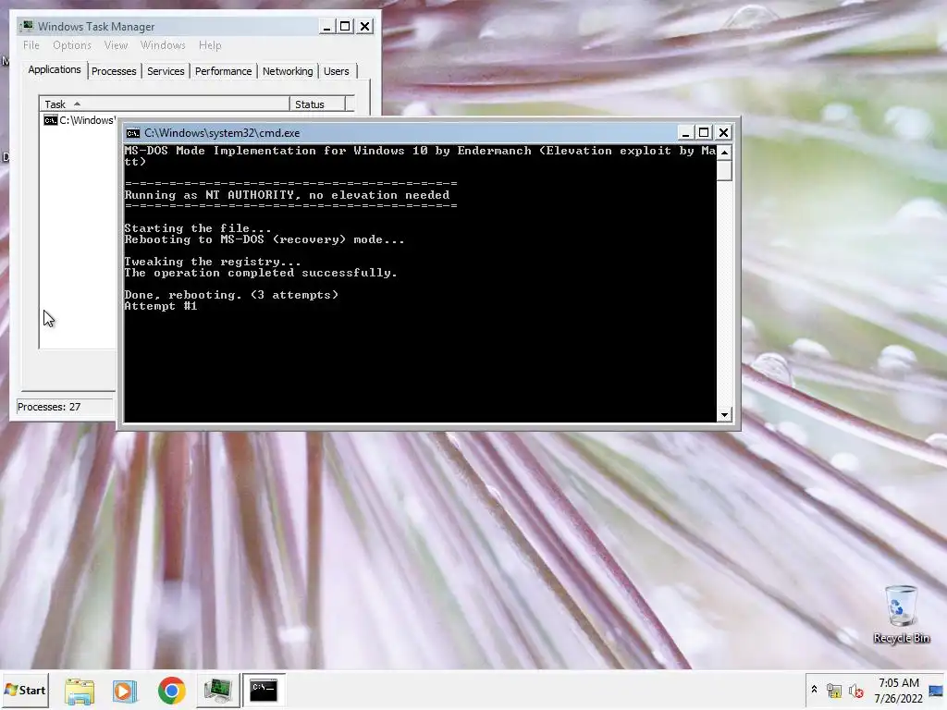Click the cmd vertical scrollbar thumb
This screenshot has height=710, width=947.
[724, 170]
